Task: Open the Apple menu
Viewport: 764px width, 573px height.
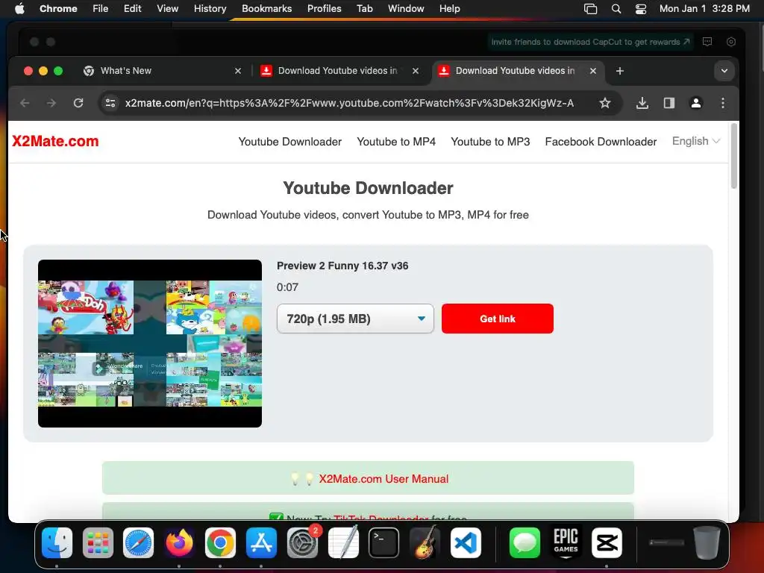Action: [x=19, y=9]
